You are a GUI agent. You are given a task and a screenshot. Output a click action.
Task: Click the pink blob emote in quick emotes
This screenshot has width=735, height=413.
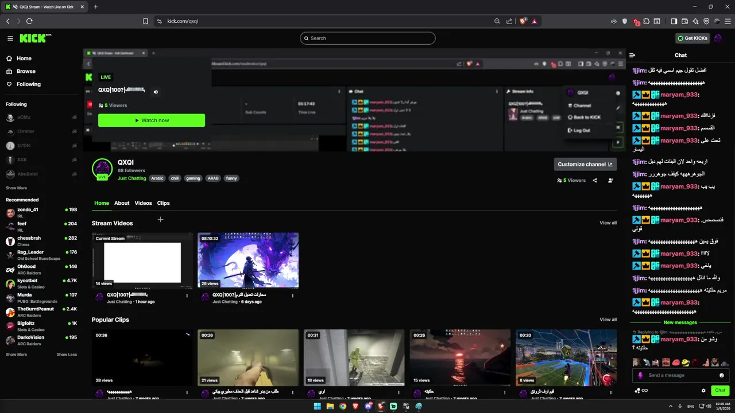(675, 363)
